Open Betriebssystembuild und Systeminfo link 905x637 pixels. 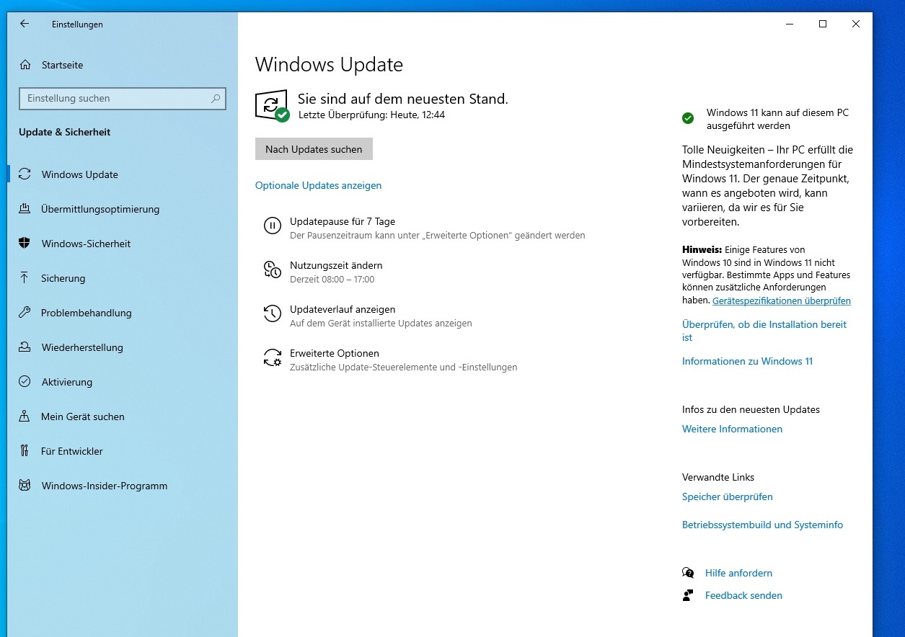762,525
